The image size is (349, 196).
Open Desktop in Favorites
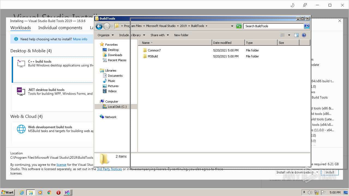110,50
